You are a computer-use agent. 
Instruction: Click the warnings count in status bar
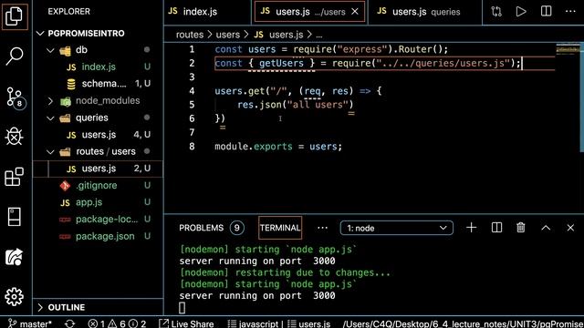tap(117, 323)
